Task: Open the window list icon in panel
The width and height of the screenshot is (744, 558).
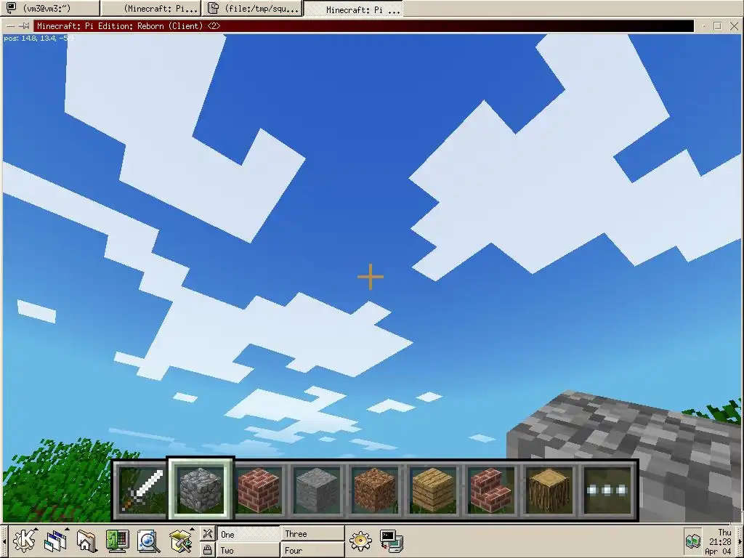Action: (x=56, y=541)
